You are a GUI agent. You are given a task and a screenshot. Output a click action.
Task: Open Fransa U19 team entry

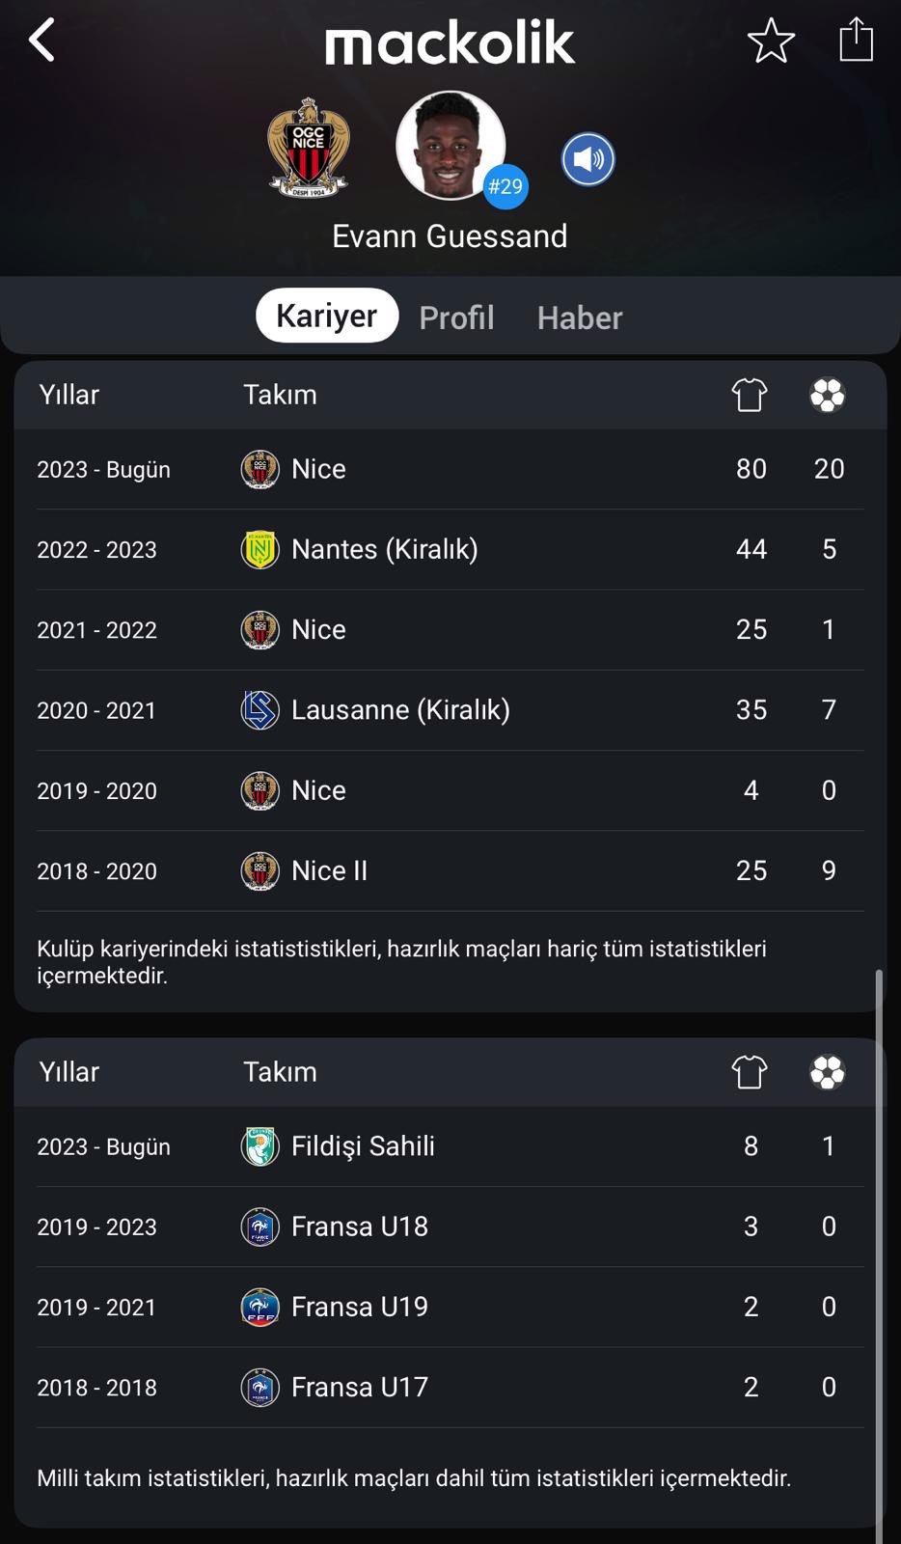click(450, 1307)
